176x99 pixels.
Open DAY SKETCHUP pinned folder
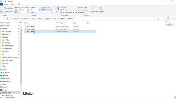click(7, 49)
